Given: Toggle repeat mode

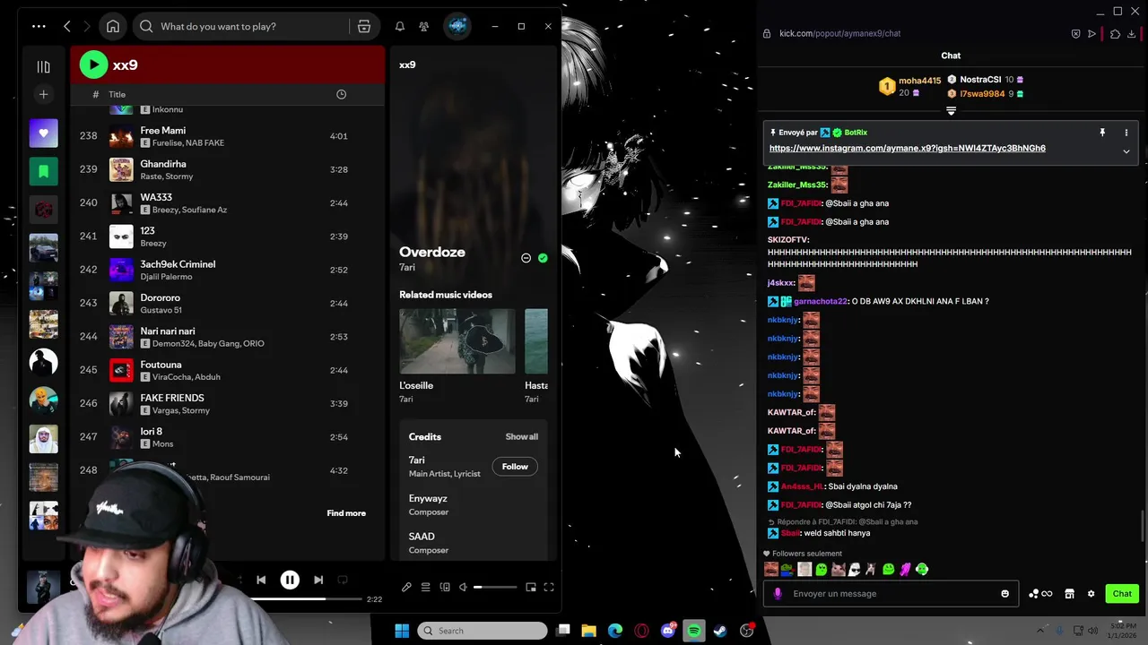Looking at the screenshot, I should pos(343,580).
